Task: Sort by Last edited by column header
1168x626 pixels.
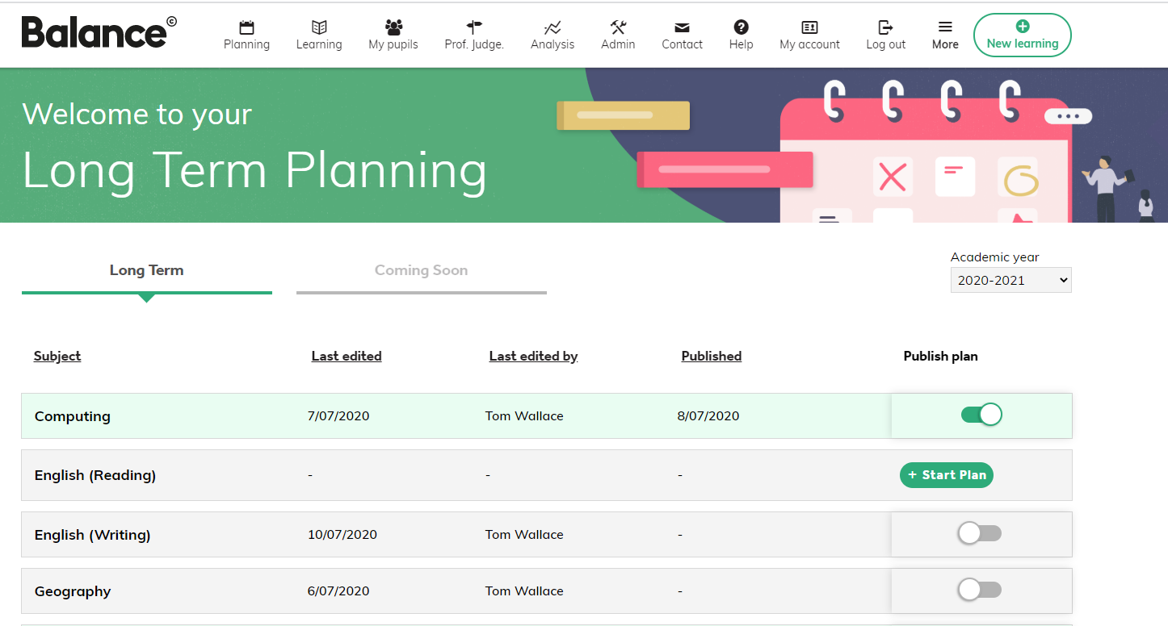Action: (x=533, y=356)
